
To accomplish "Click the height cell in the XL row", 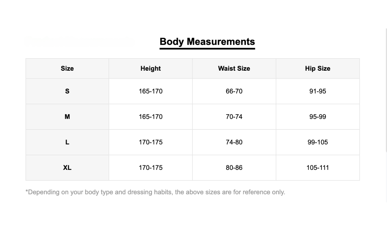I will (x=151, y=168).
